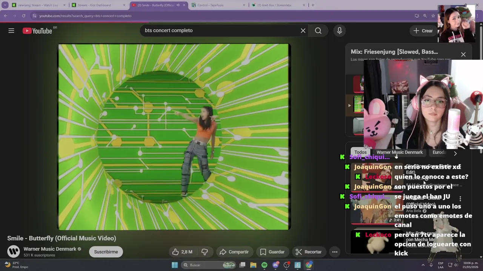Bookmark this page with star icon

(x=433, y=16)
